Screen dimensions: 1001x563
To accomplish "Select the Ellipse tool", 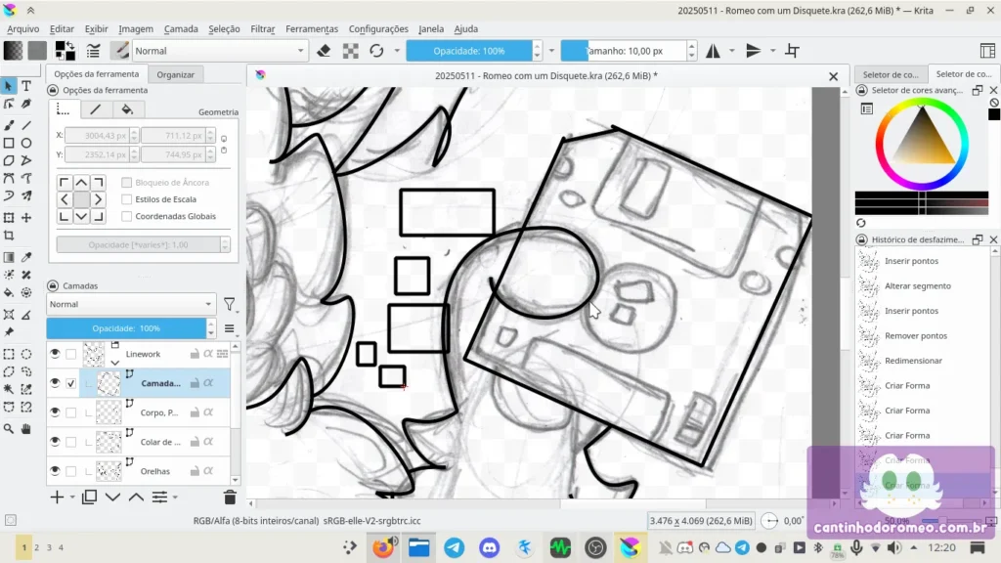I will 26,143.
